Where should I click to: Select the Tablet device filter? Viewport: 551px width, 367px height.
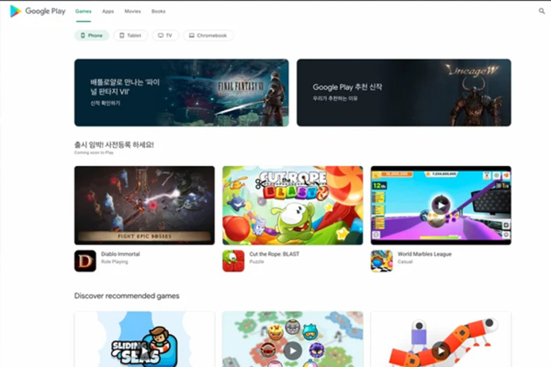pyautogui.click(x=130, y=36)
